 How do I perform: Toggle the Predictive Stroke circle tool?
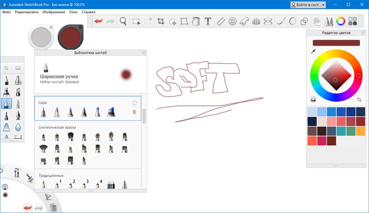coord(292,21)
